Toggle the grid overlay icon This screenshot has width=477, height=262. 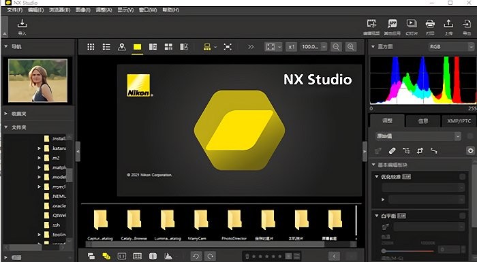click(137, 257)
